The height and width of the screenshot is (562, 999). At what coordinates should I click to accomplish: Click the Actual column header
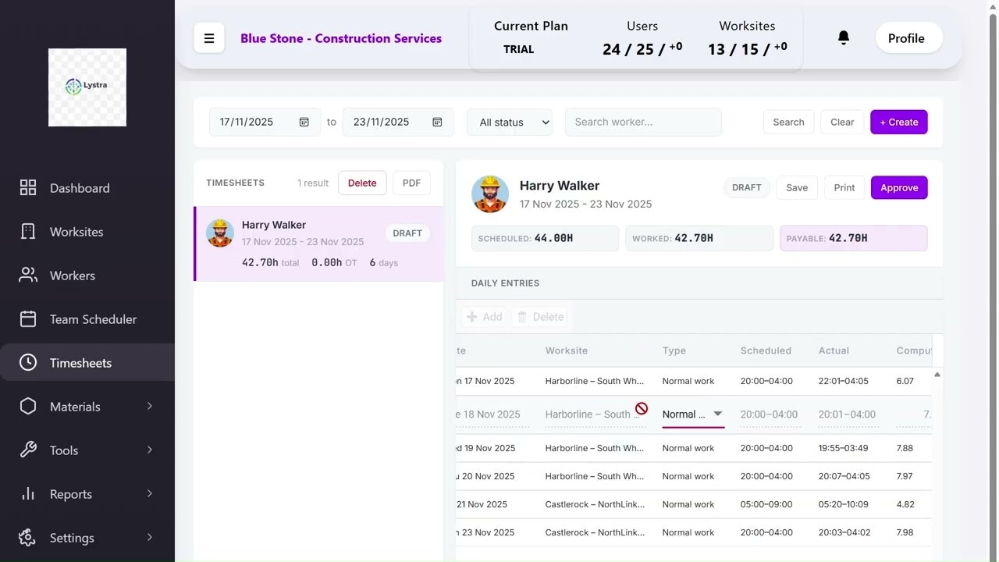(834, 350)
